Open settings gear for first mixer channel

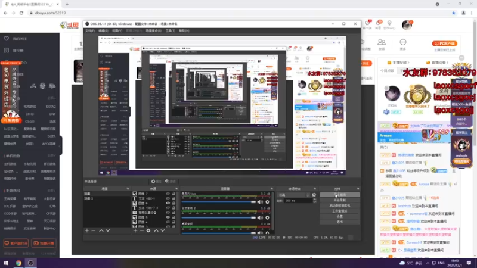(267, 202)
